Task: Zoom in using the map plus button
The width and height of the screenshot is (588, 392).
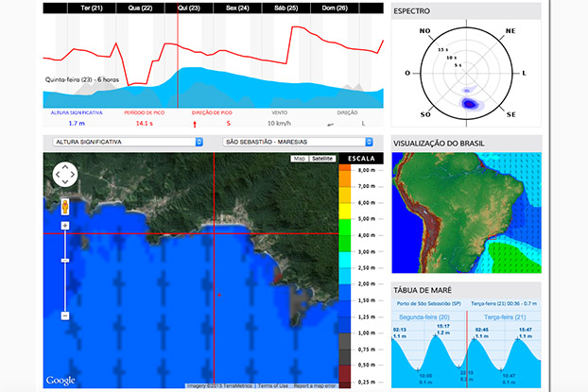Action: click(x=65, y=226)
